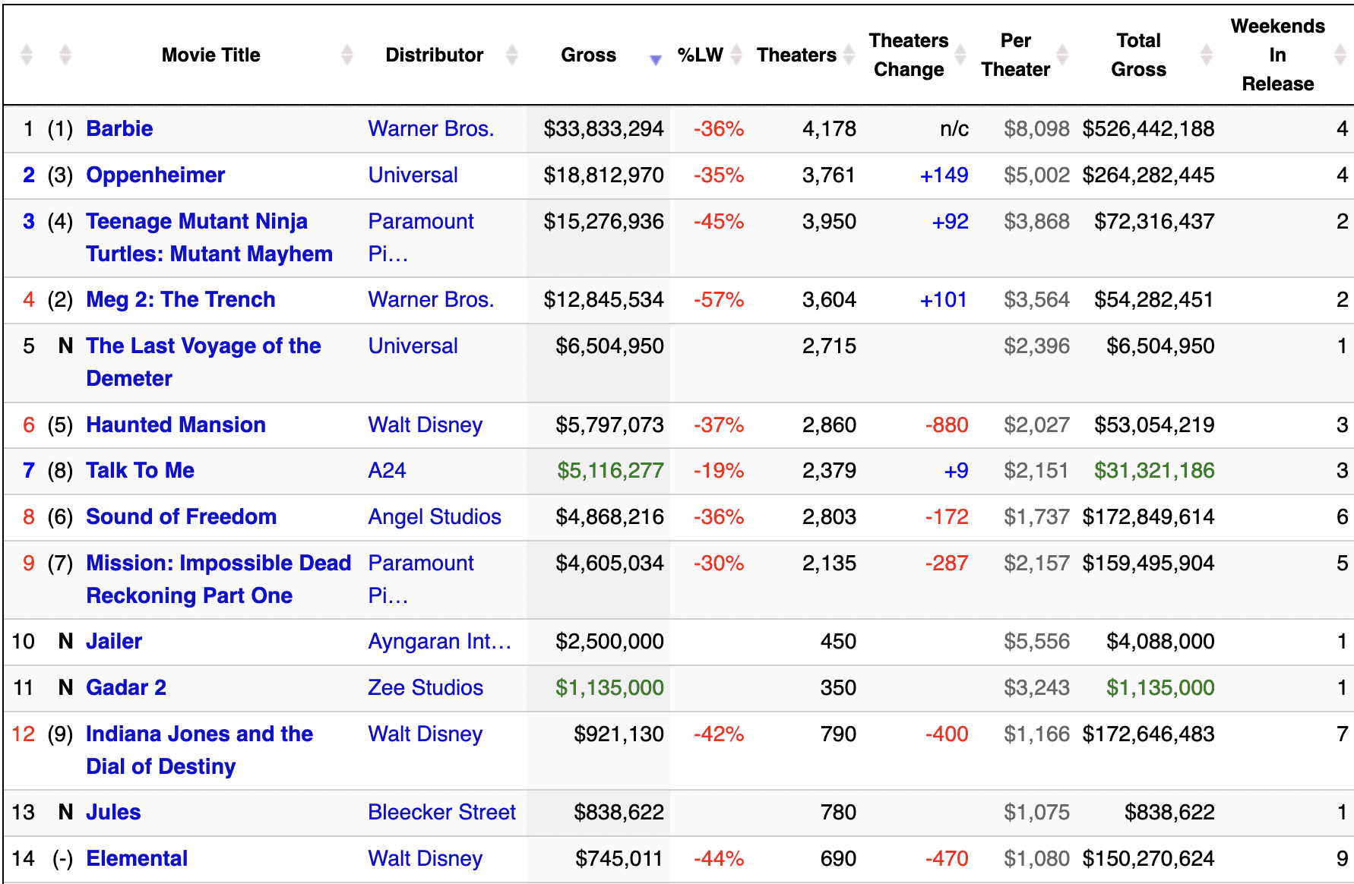Screen dimensions: 1354x884
Task: Open Walt Disney distributor in Elemental row
Action: (425, 858)
